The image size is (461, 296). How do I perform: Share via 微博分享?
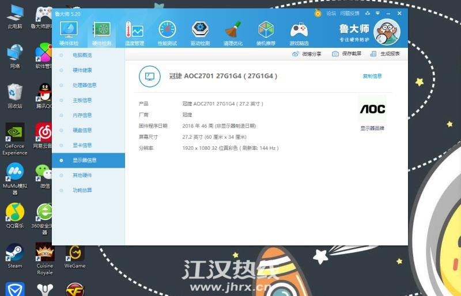point(307,54)
